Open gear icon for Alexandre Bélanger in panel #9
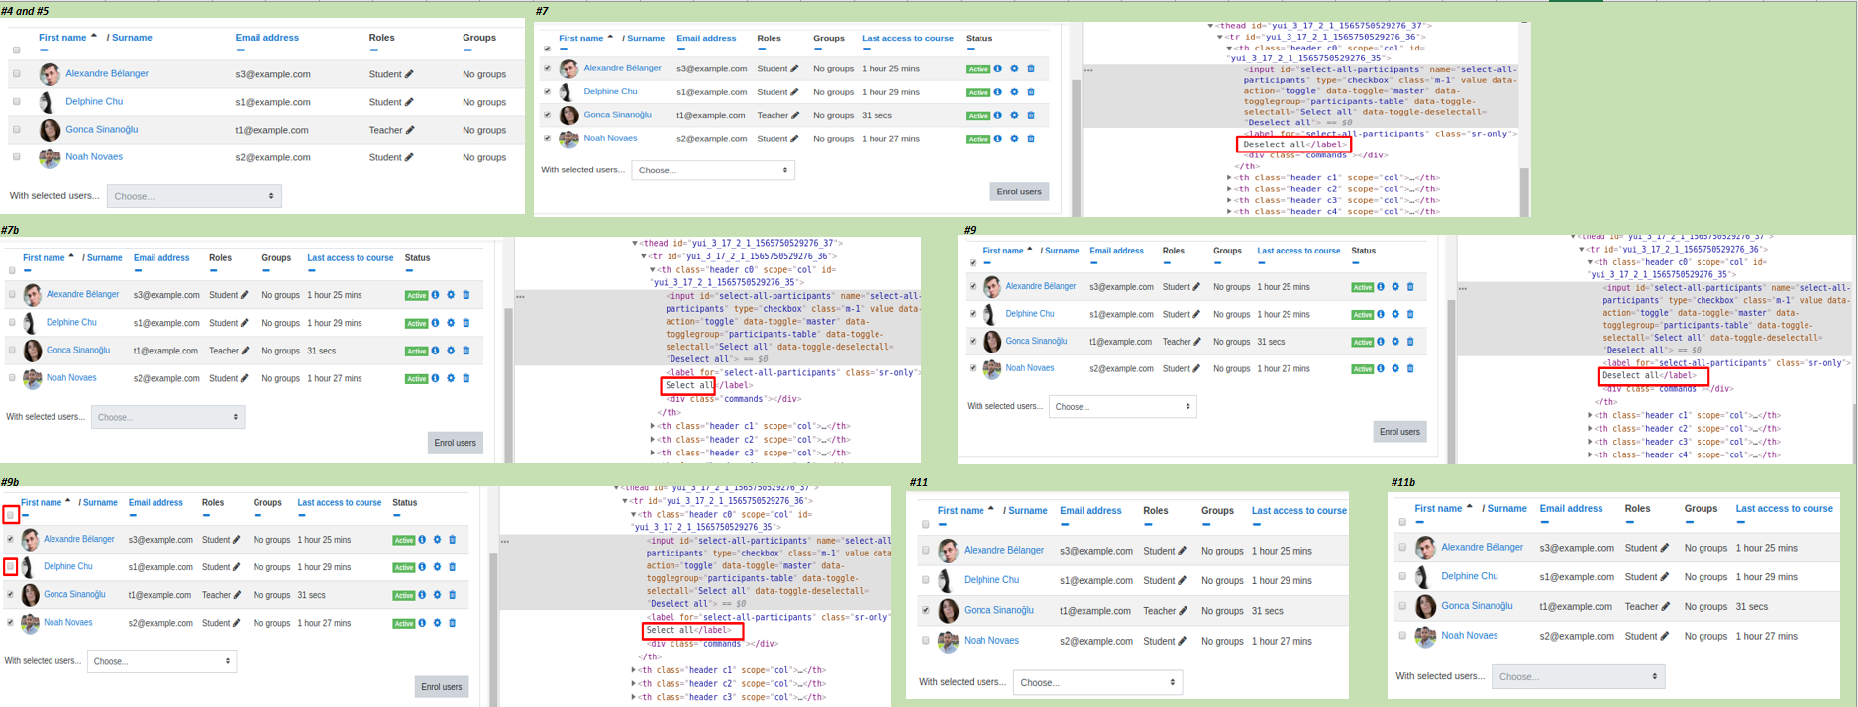Viewport: 1858px width, 707px height. [1395, 287]
